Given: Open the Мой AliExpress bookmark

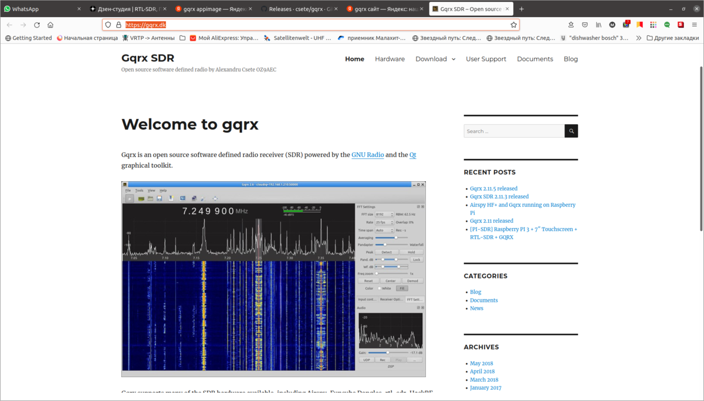Looking at the screenshot, I should [x=224, y=38].
